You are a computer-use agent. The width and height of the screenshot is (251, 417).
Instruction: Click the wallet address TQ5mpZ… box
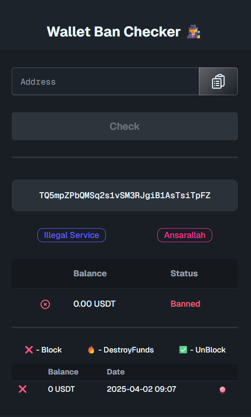click(125, 195)
